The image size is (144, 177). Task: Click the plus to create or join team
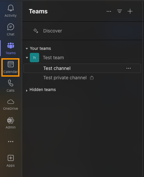click(x=130, y=11)
